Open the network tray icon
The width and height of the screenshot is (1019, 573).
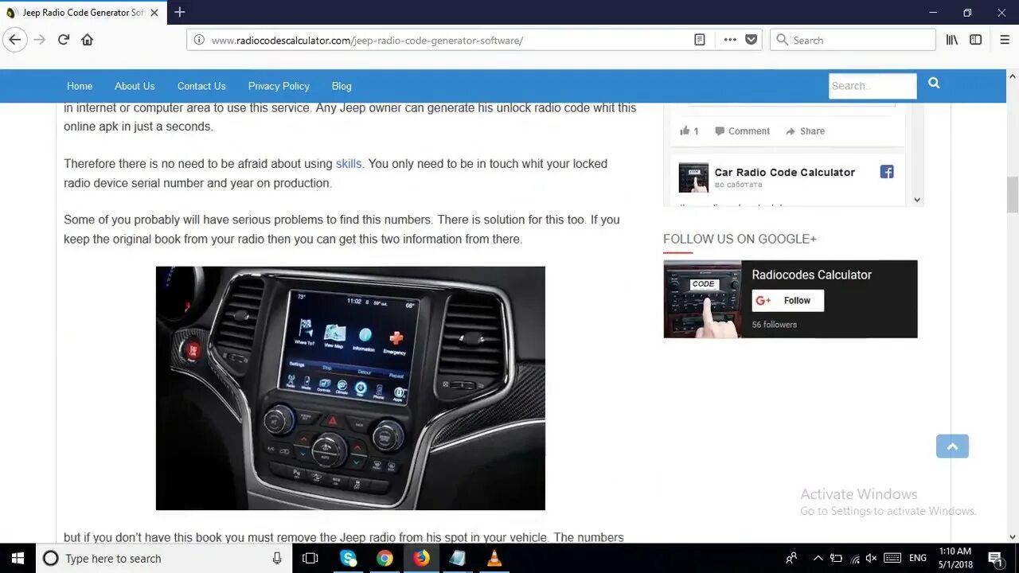coord(854,559)
